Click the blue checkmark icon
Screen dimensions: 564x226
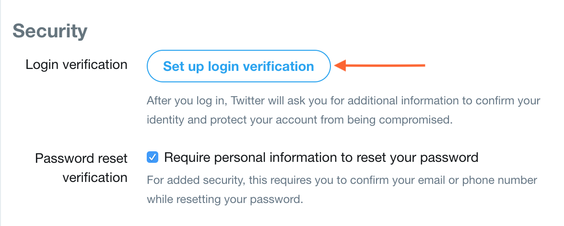coord(153,157)
